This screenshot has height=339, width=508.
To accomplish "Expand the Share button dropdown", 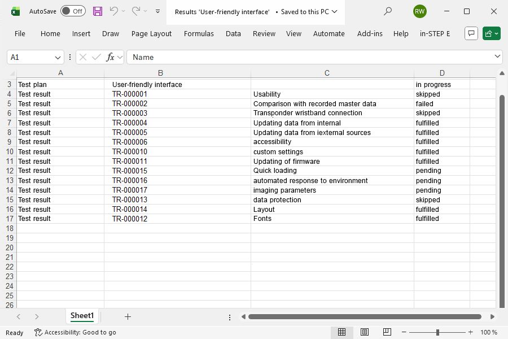I will click(x=497, y=33).
